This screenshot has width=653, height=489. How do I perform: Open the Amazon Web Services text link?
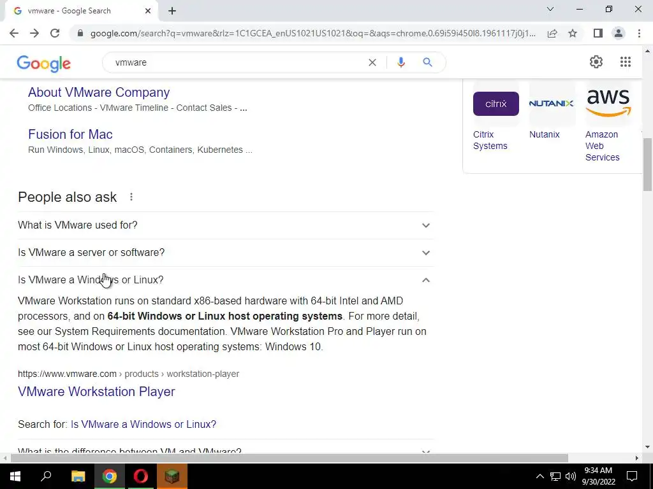pos(602,146)
